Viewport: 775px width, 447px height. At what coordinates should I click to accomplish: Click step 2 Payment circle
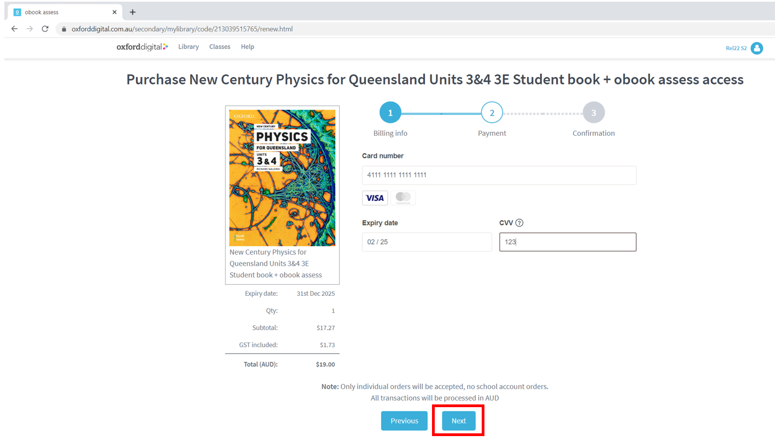pyautogui.click(x=492, y=113)
